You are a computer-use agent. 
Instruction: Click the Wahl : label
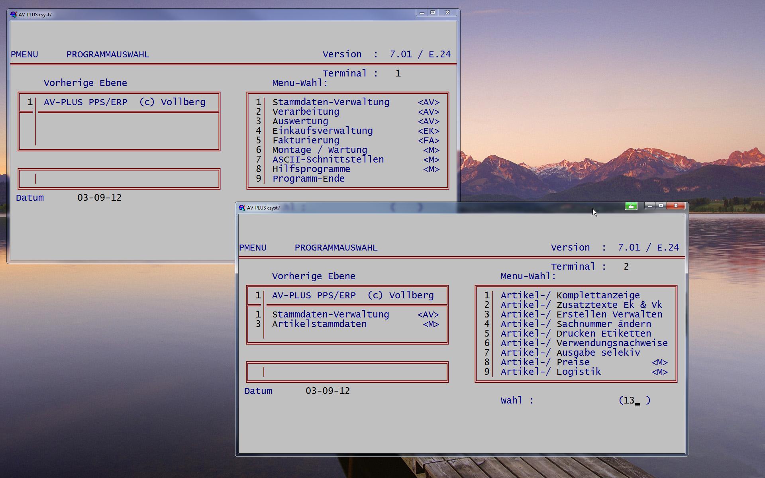click(x=517, y=401)
